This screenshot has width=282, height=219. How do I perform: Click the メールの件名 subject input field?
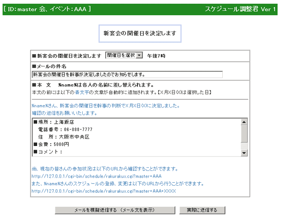coord(127,74)
